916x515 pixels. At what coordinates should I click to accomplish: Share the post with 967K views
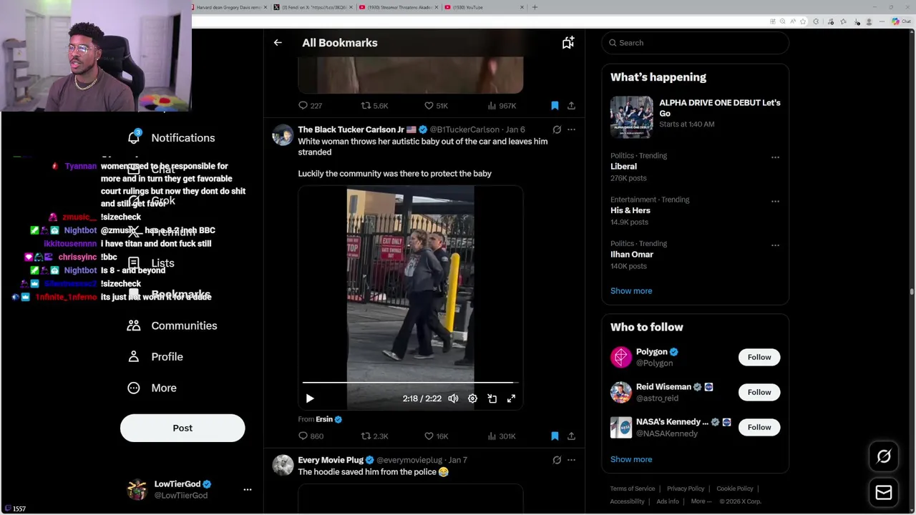[x=571, y=106]
